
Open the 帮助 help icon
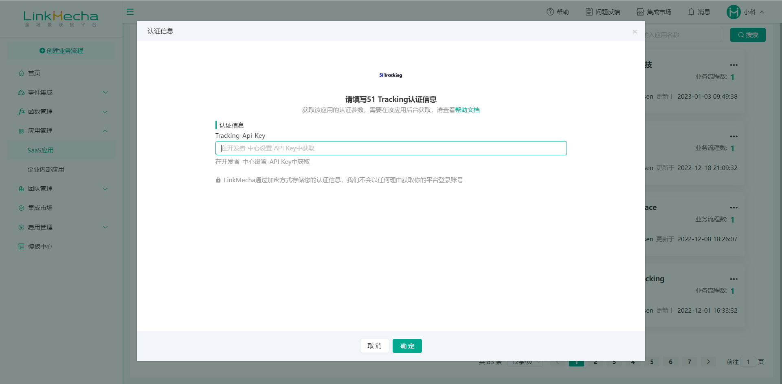tap(550, 12)
